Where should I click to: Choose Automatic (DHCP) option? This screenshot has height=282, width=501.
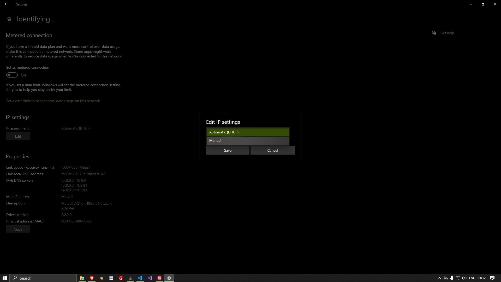(247, 132)
